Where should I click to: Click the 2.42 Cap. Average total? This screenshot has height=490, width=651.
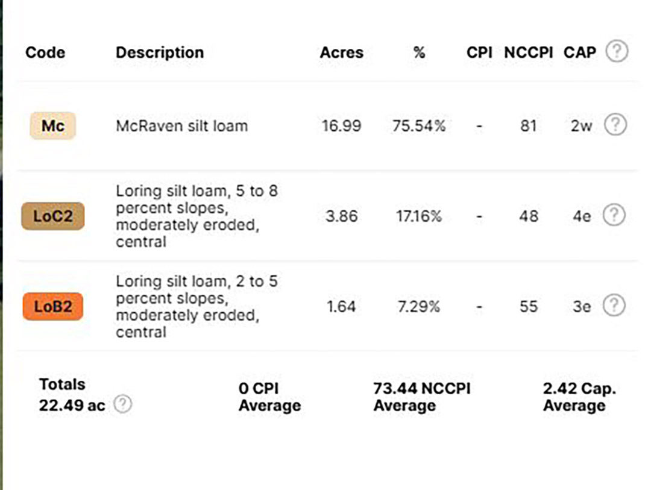click(x=580, y=397)
